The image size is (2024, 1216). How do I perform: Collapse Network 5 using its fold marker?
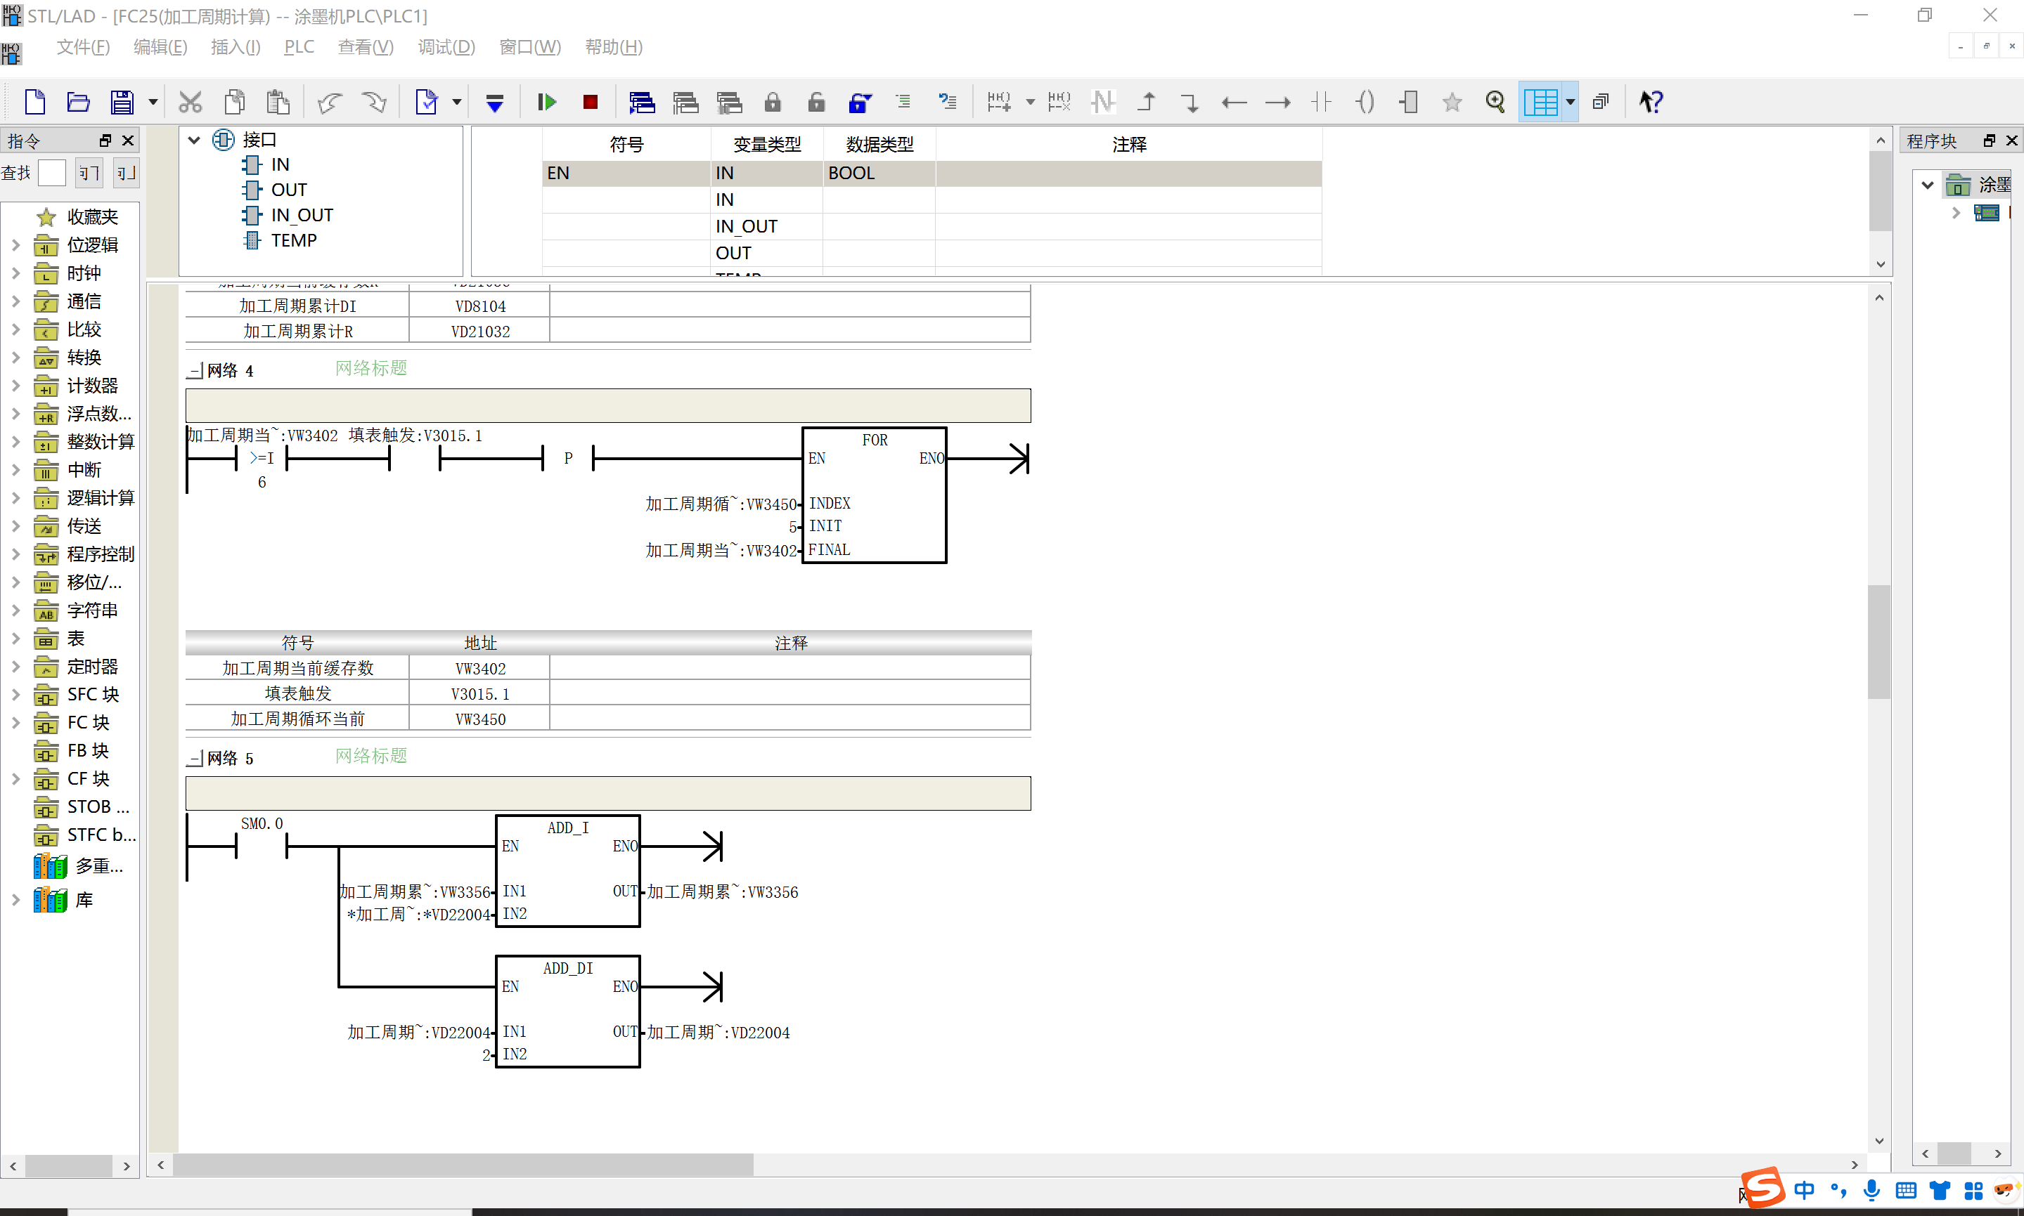[195, 758]
